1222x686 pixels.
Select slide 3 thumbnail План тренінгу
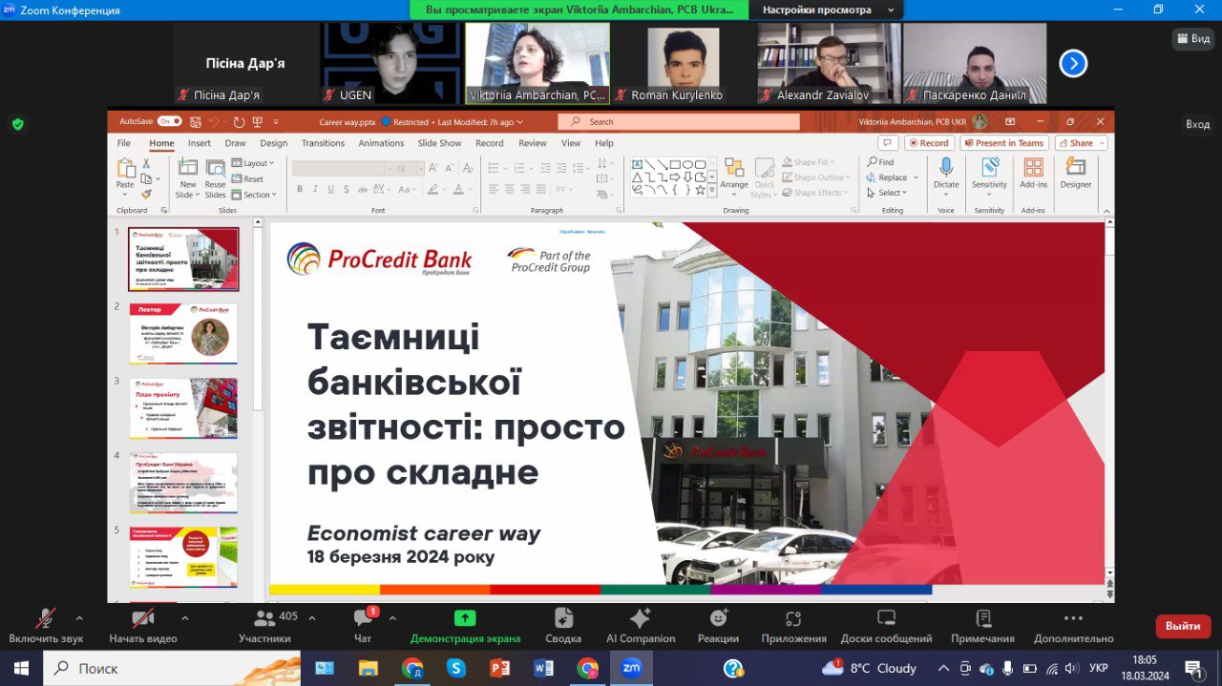pos(183,408)
